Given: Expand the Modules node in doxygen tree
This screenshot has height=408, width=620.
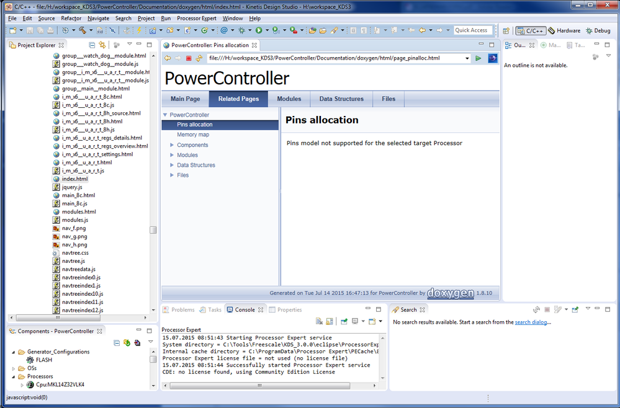Looking at the screenshot, I should (172, 155).
